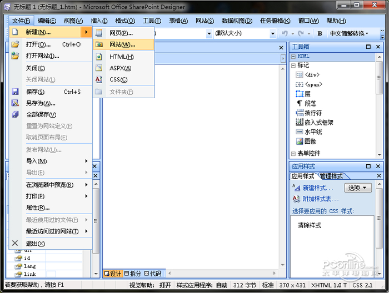Open the 视图(V) menu
This screenshot has width=389, height=293.
(x=73, y=21)
